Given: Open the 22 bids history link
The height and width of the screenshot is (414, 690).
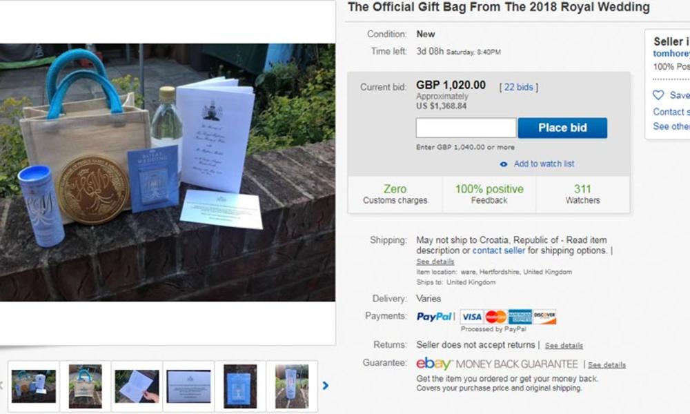Looking at the screenshot, I should [518, 87].
